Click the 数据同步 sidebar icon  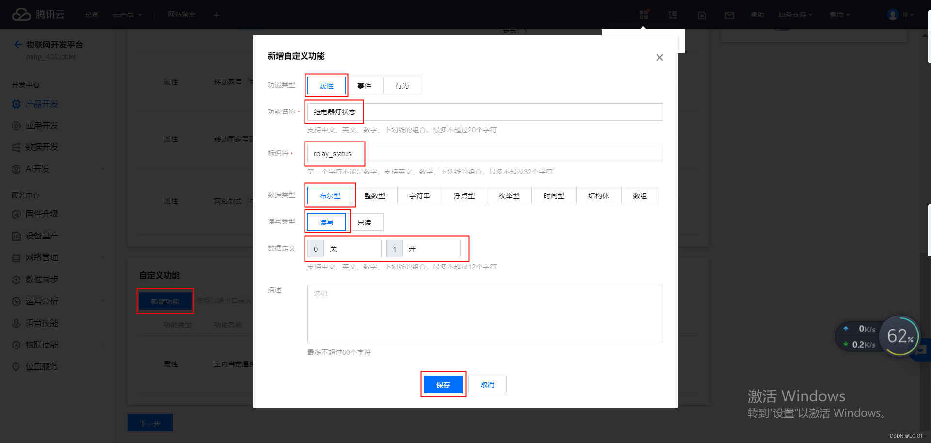point(16,279)
